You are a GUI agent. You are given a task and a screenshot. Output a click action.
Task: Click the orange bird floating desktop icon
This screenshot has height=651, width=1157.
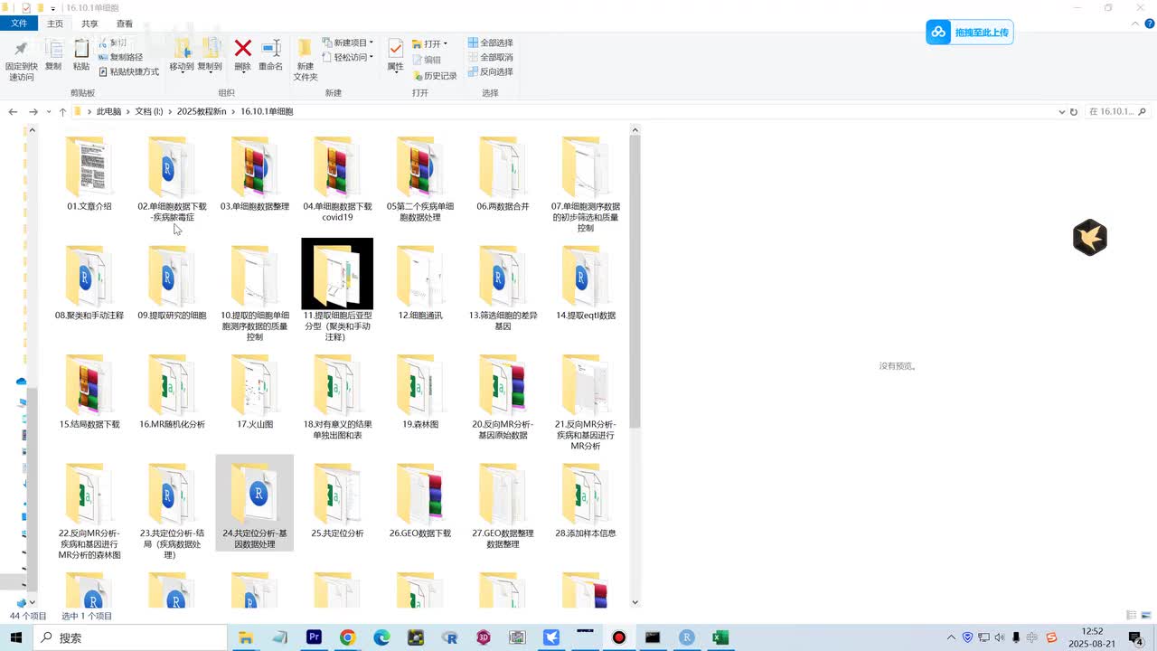[1090, 238]
